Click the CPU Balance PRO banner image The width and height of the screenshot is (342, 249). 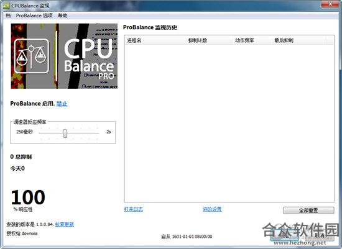tap(64, 57)
